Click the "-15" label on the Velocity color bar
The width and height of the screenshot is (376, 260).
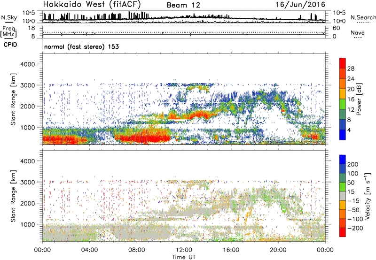[x=353, y=201]
